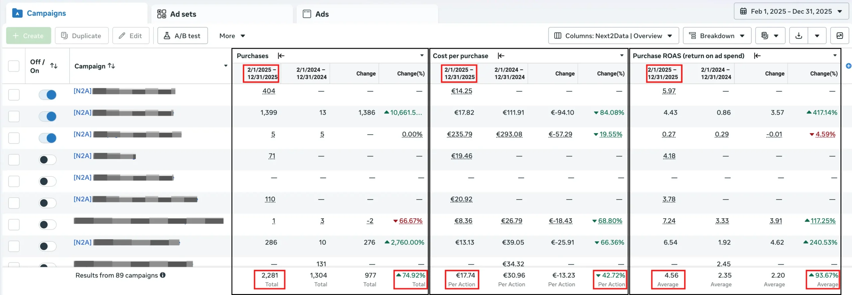Click the charts panel icon
Screen dimensions: 852x295
point(840,36)
